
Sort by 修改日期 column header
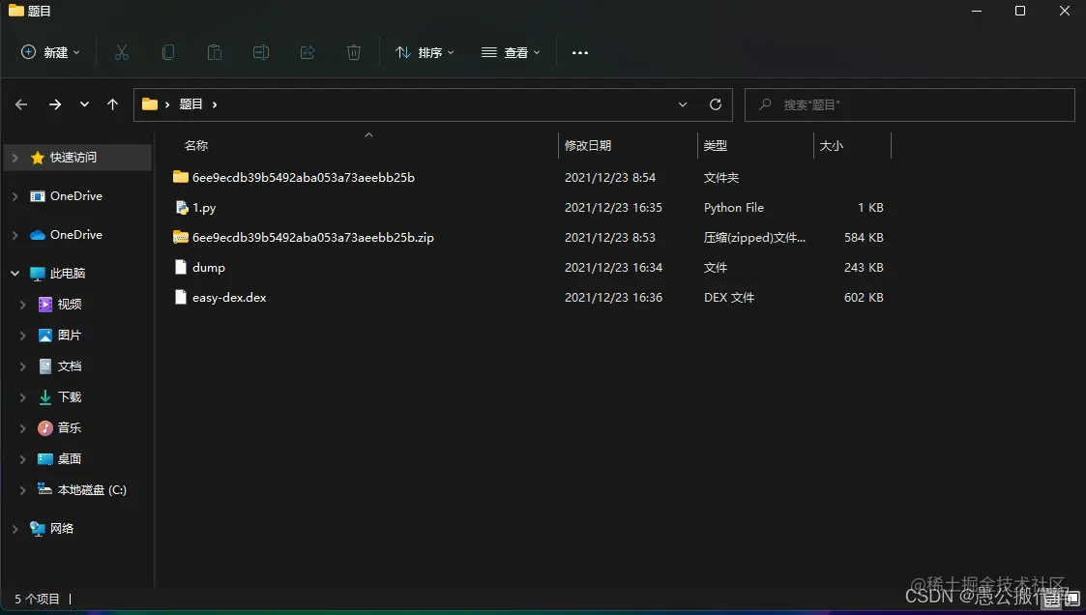pyautogui.click(x=588, y=145)
